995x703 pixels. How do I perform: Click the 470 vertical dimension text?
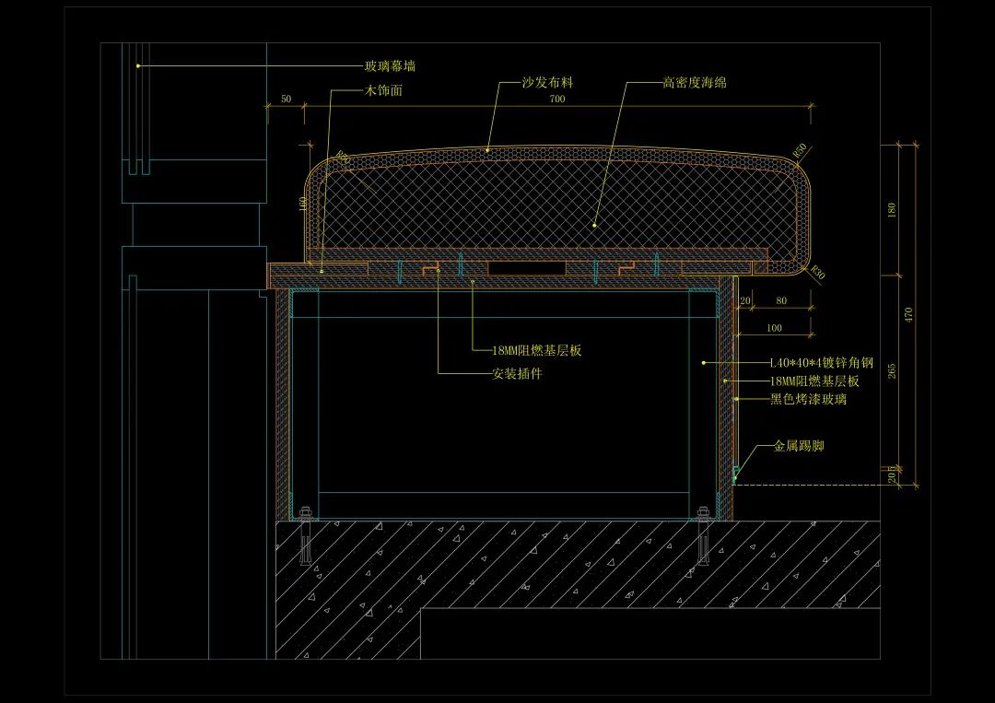(908, 314)
